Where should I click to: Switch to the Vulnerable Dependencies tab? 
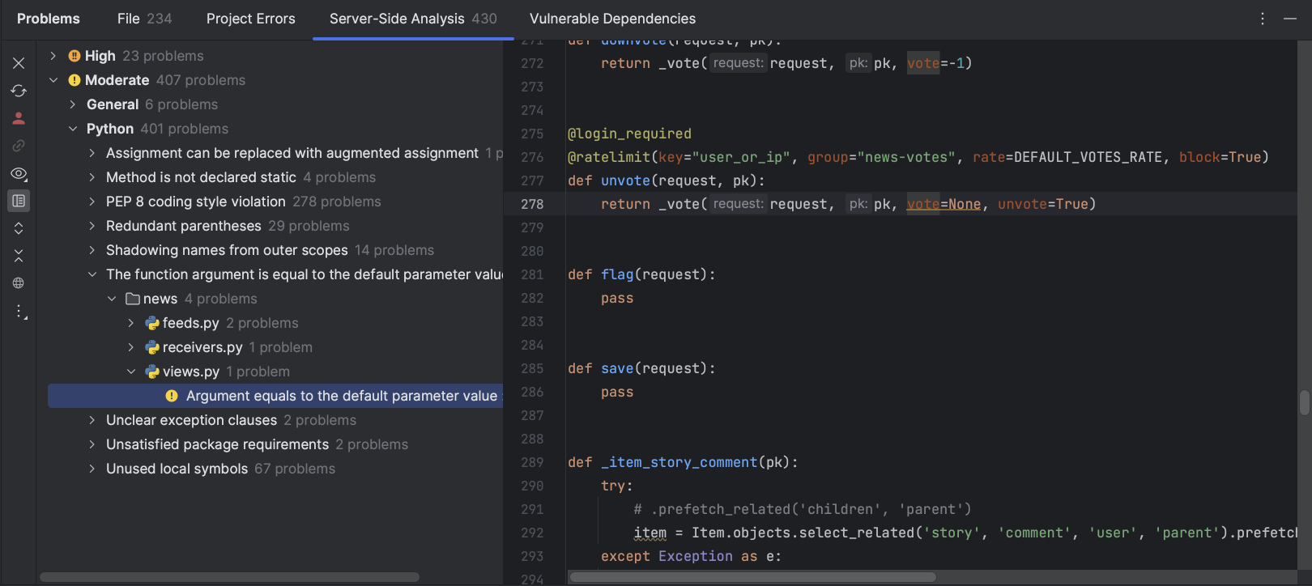(612, 19)
